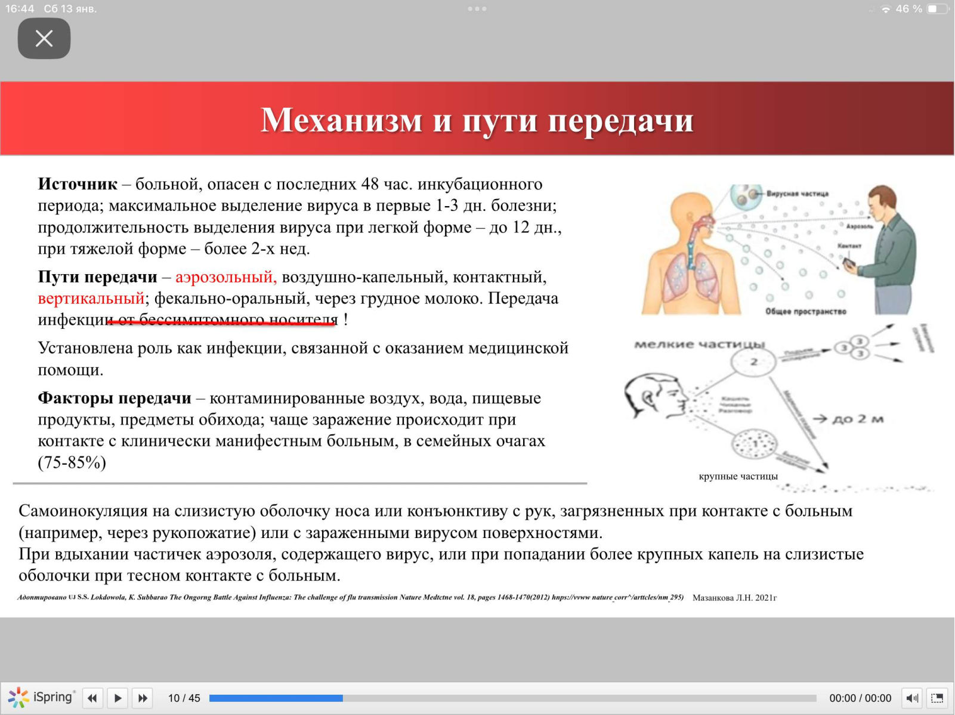The image size is (955, 715).
Task: Click the iSpring logo
Action: [x=41, y=697]
